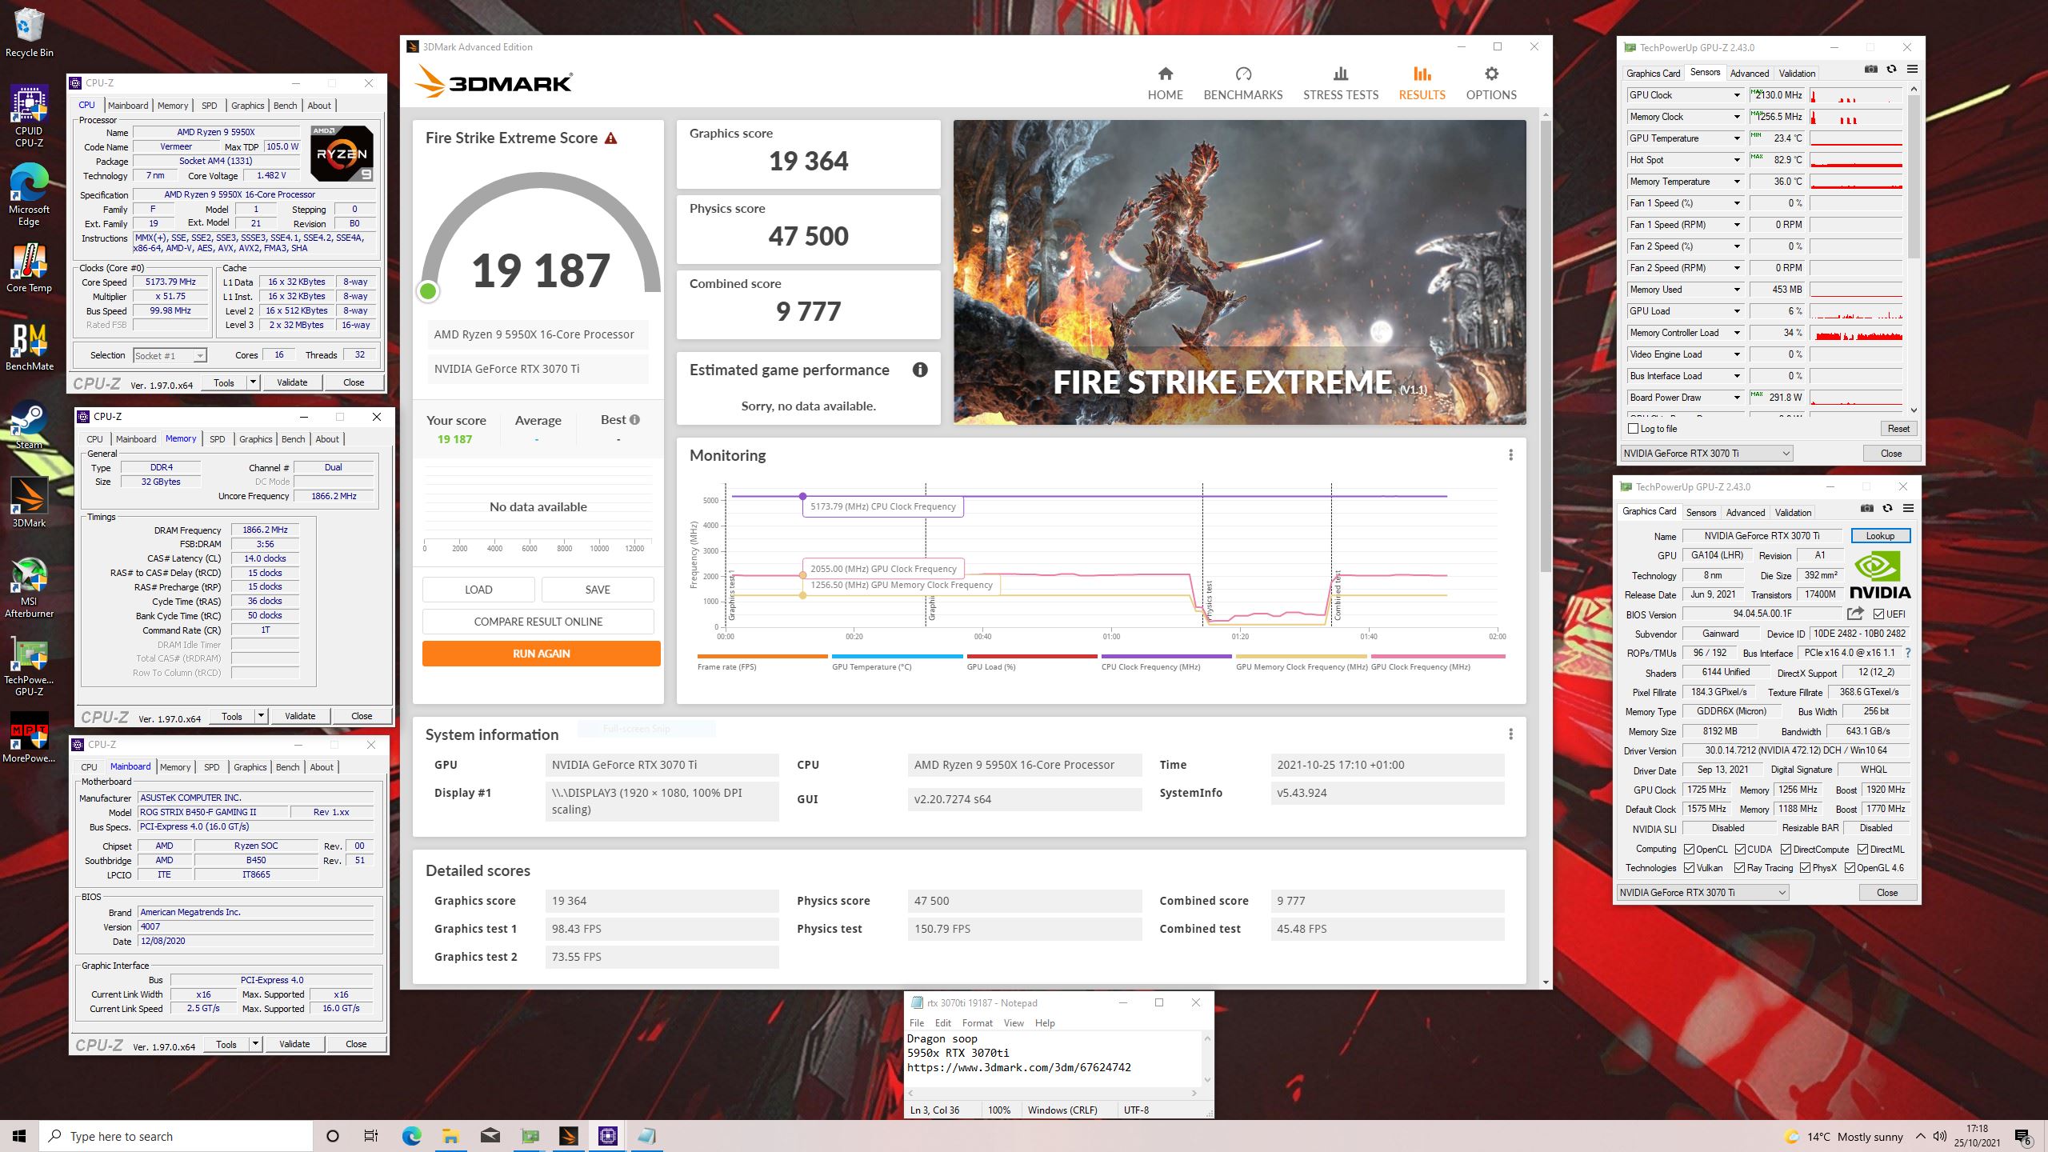Viewport: 2048px width, 1152px height.
Task: Click the refresh icon in GPU-Z Sensors window
Action: click(x=1892, y=70)
